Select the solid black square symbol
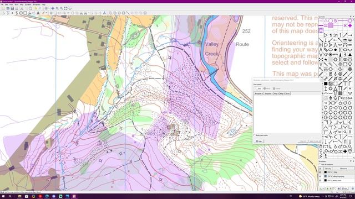Screen dimensions: 355x199 coord(326,83)
